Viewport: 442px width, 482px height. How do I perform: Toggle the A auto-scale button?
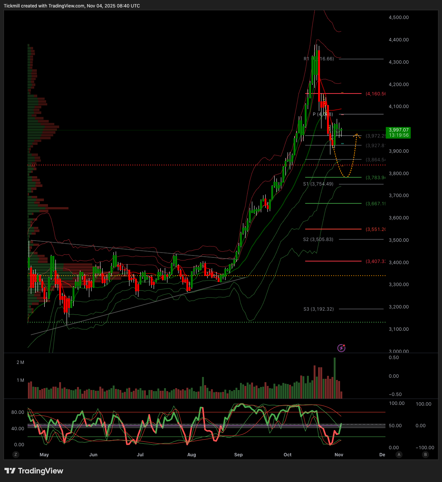(x=399, y=454)
